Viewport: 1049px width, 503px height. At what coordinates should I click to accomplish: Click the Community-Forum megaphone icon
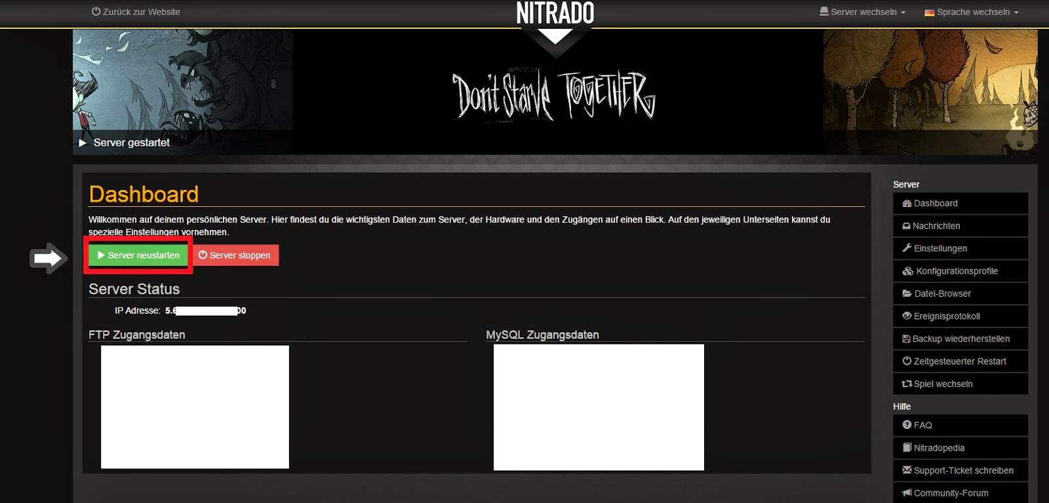907,493
